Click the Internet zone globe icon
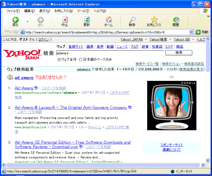212x176 pixels. pyautogui.click(x=173, y=171)
